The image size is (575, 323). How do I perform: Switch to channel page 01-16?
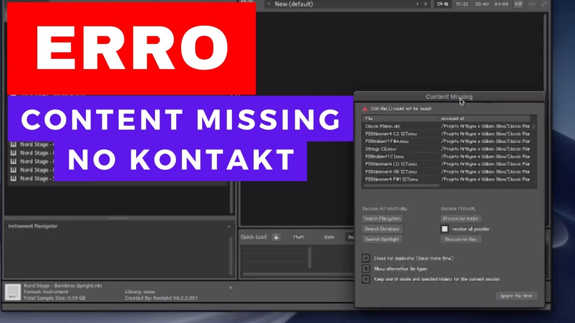[x=442, y=4]
